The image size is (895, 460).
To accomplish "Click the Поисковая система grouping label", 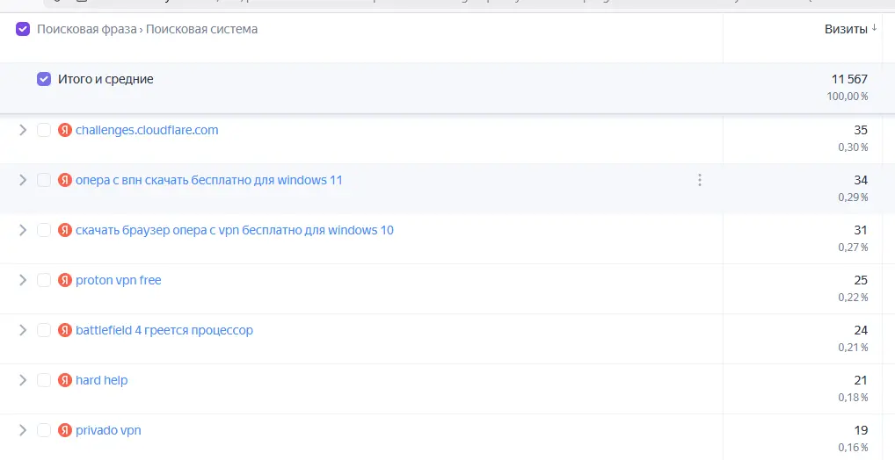I will point(201,29).
